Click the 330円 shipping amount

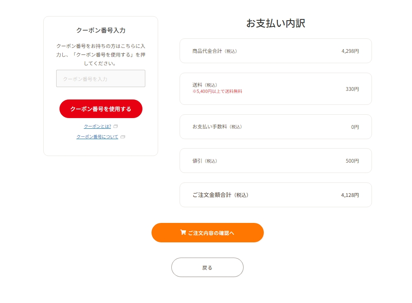352,89
